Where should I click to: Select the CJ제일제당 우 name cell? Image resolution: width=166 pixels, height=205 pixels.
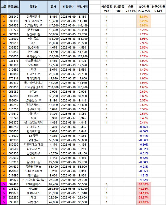click(x=33, y=25)
